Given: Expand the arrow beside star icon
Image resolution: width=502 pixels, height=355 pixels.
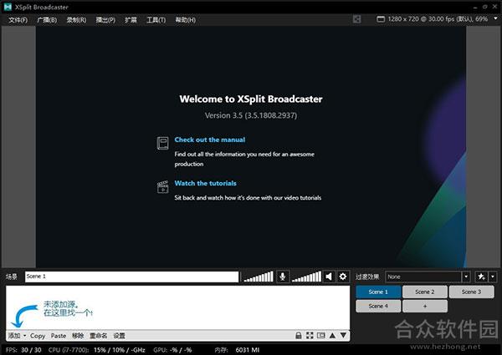Looking at the screenshot, I should tap(493, 276).
